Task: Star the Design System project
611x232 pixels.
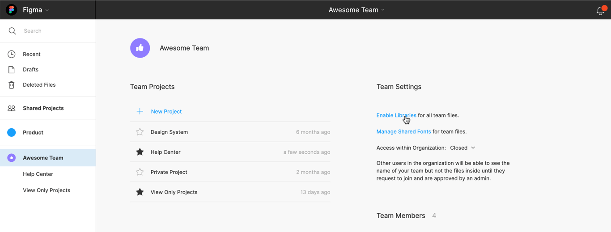Action: (x=140, y=132)
